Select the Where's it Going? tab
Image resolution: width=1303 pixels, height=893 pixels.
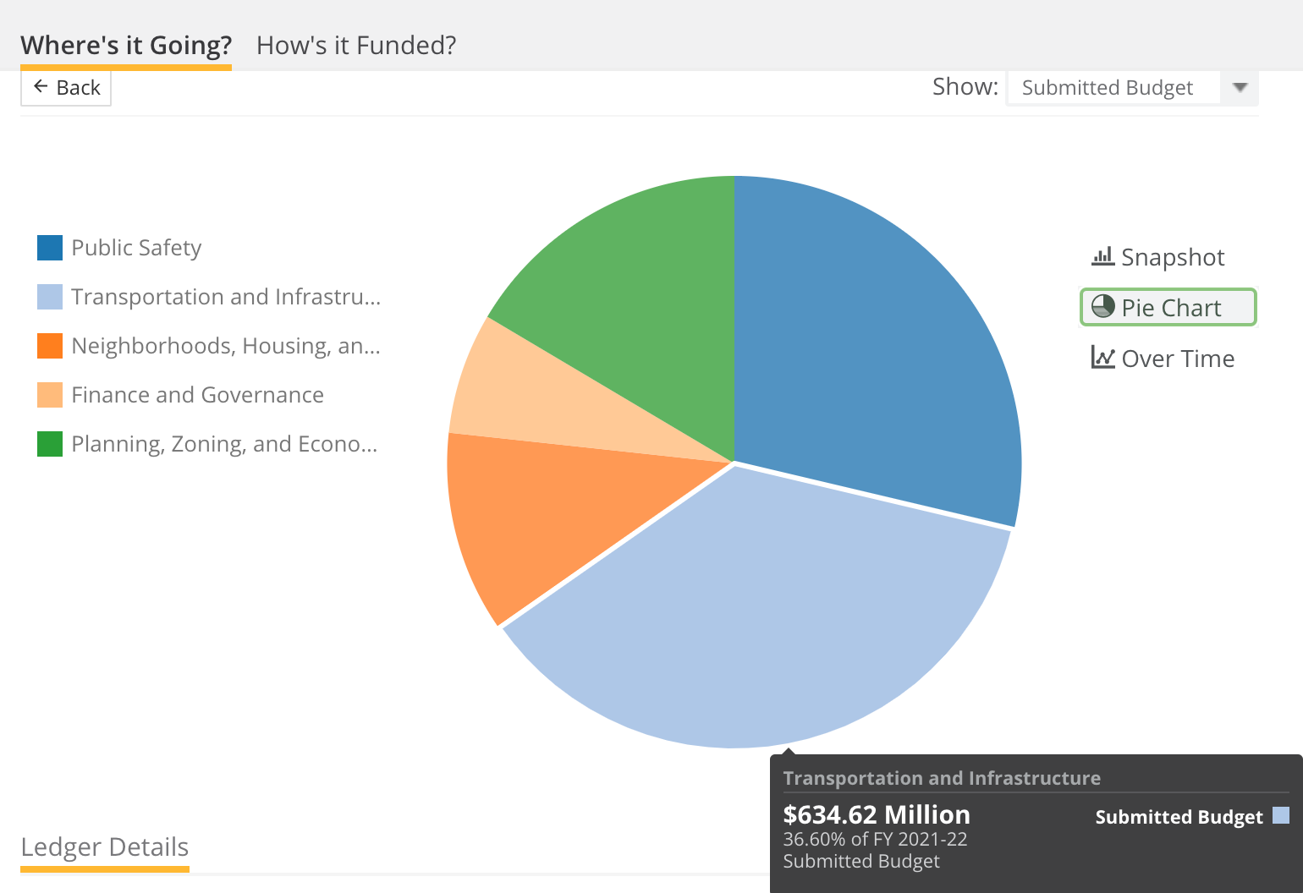pyautogui.click(x=126, y=45)
